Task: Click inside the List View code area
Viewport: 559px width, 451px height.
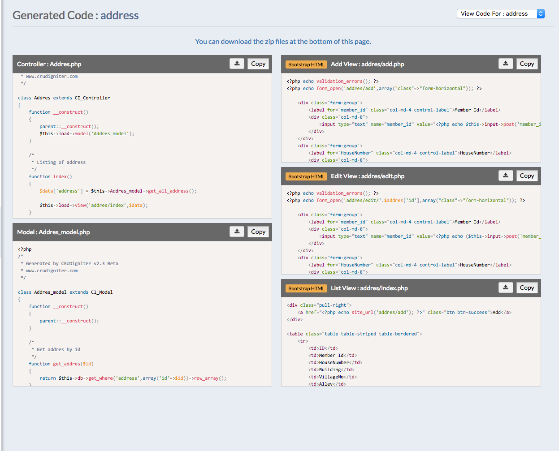Action: (411, 341)
